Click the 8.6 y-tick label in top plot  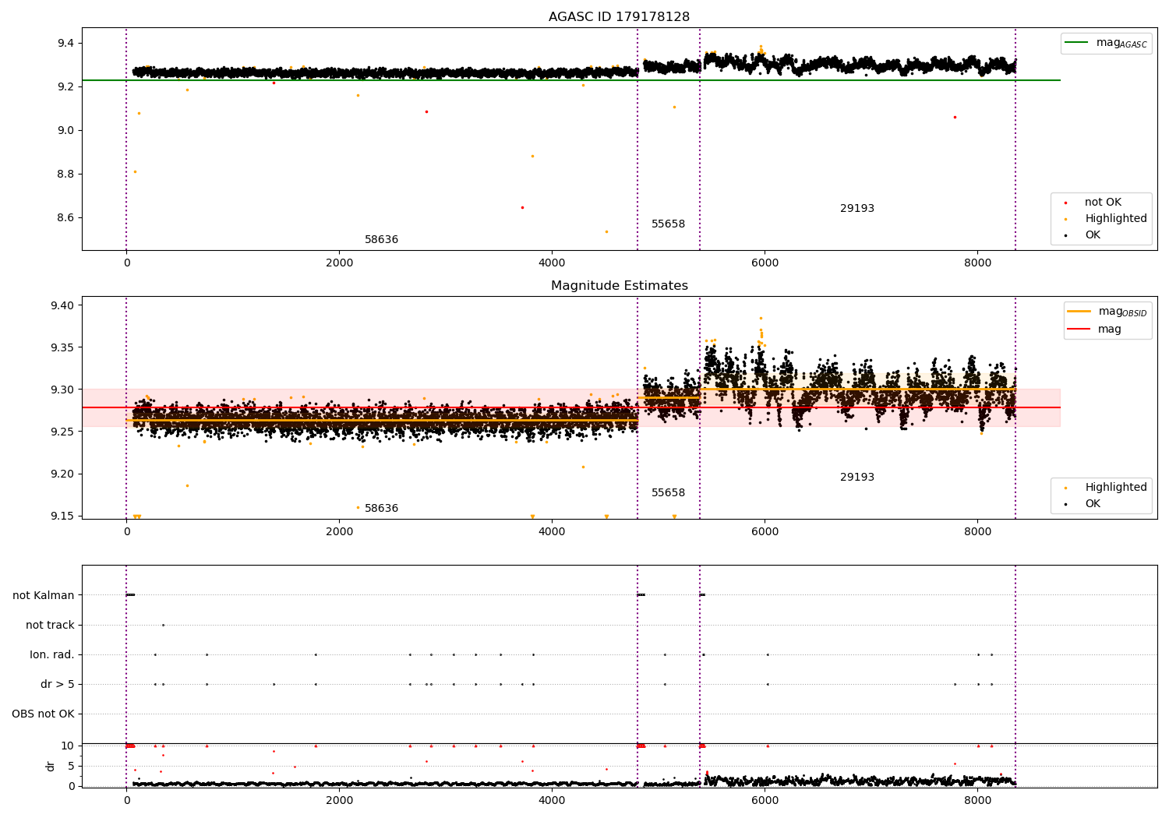click(x=65, y=218)
